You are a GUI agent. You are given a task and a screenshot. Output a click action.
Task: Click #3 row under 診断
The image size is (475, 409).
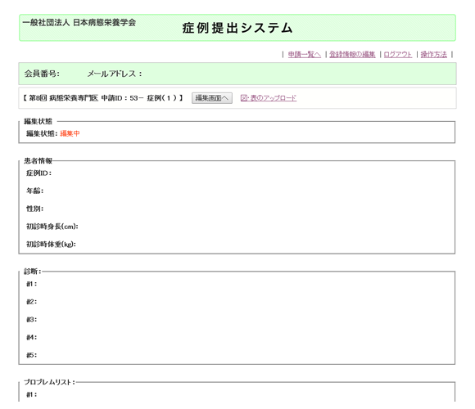tap(31, 320)
